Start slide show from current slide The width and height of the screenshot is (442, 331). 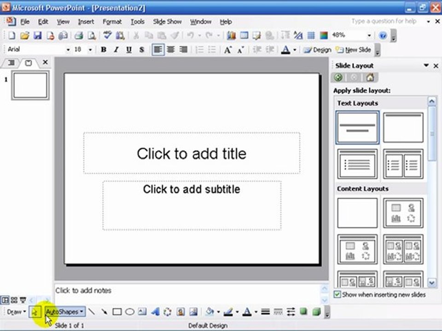pyautogui.click(x=23, y=300)
